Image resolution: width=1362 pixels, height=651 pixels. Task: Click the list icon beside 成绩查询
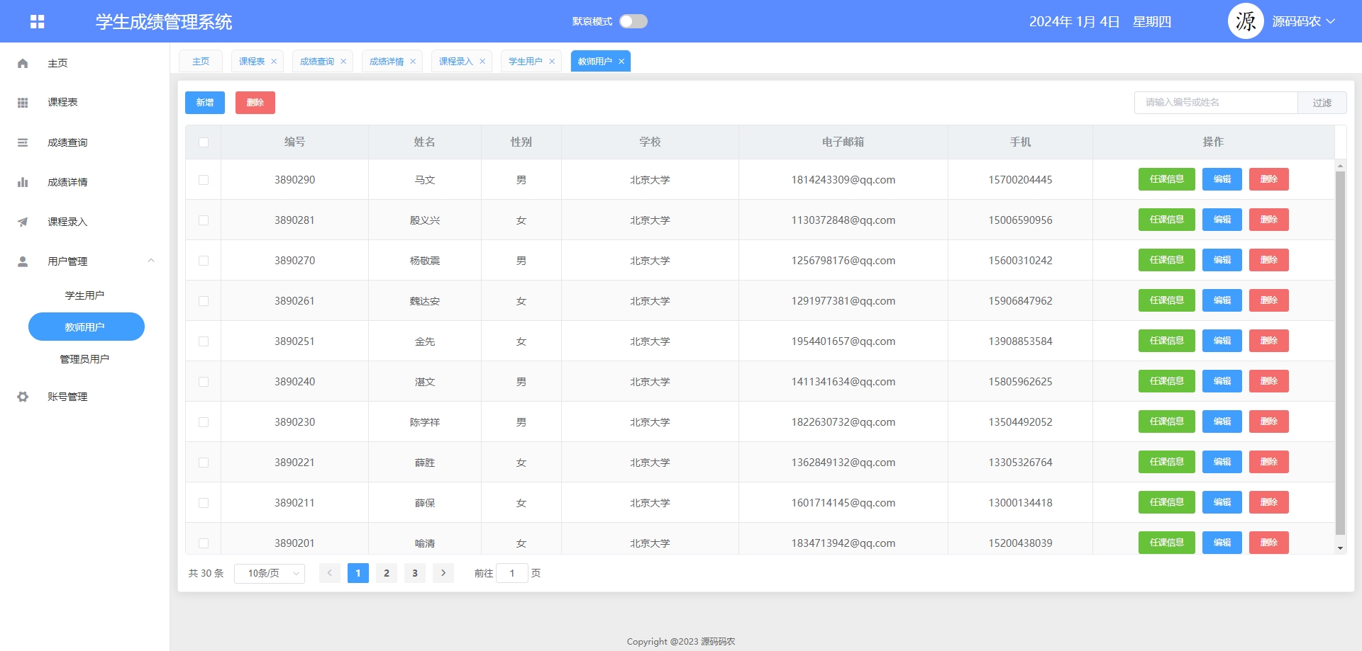point(23,142)
